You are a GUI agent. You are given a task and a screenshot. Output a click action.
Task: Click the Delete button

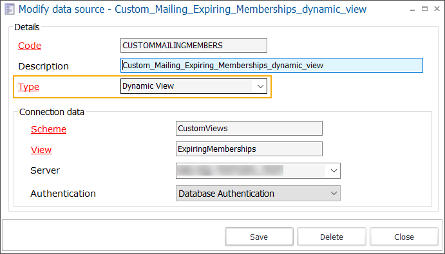coord(332,237)
